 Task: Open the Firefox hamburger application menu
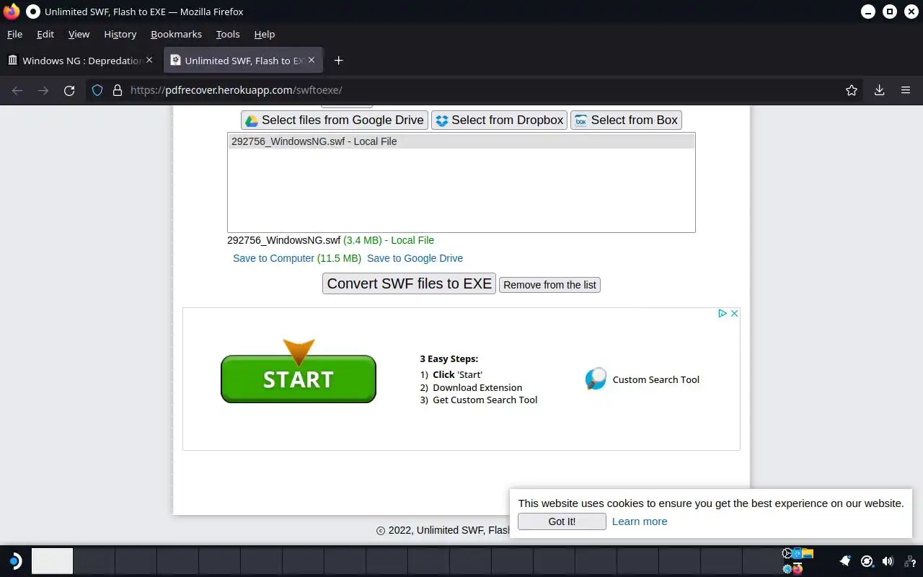click(906, 90)
